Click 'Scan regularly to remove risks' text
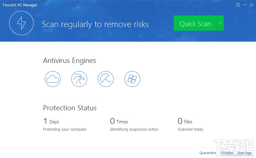This screenshot has height=158, width=256. point(95,24)
